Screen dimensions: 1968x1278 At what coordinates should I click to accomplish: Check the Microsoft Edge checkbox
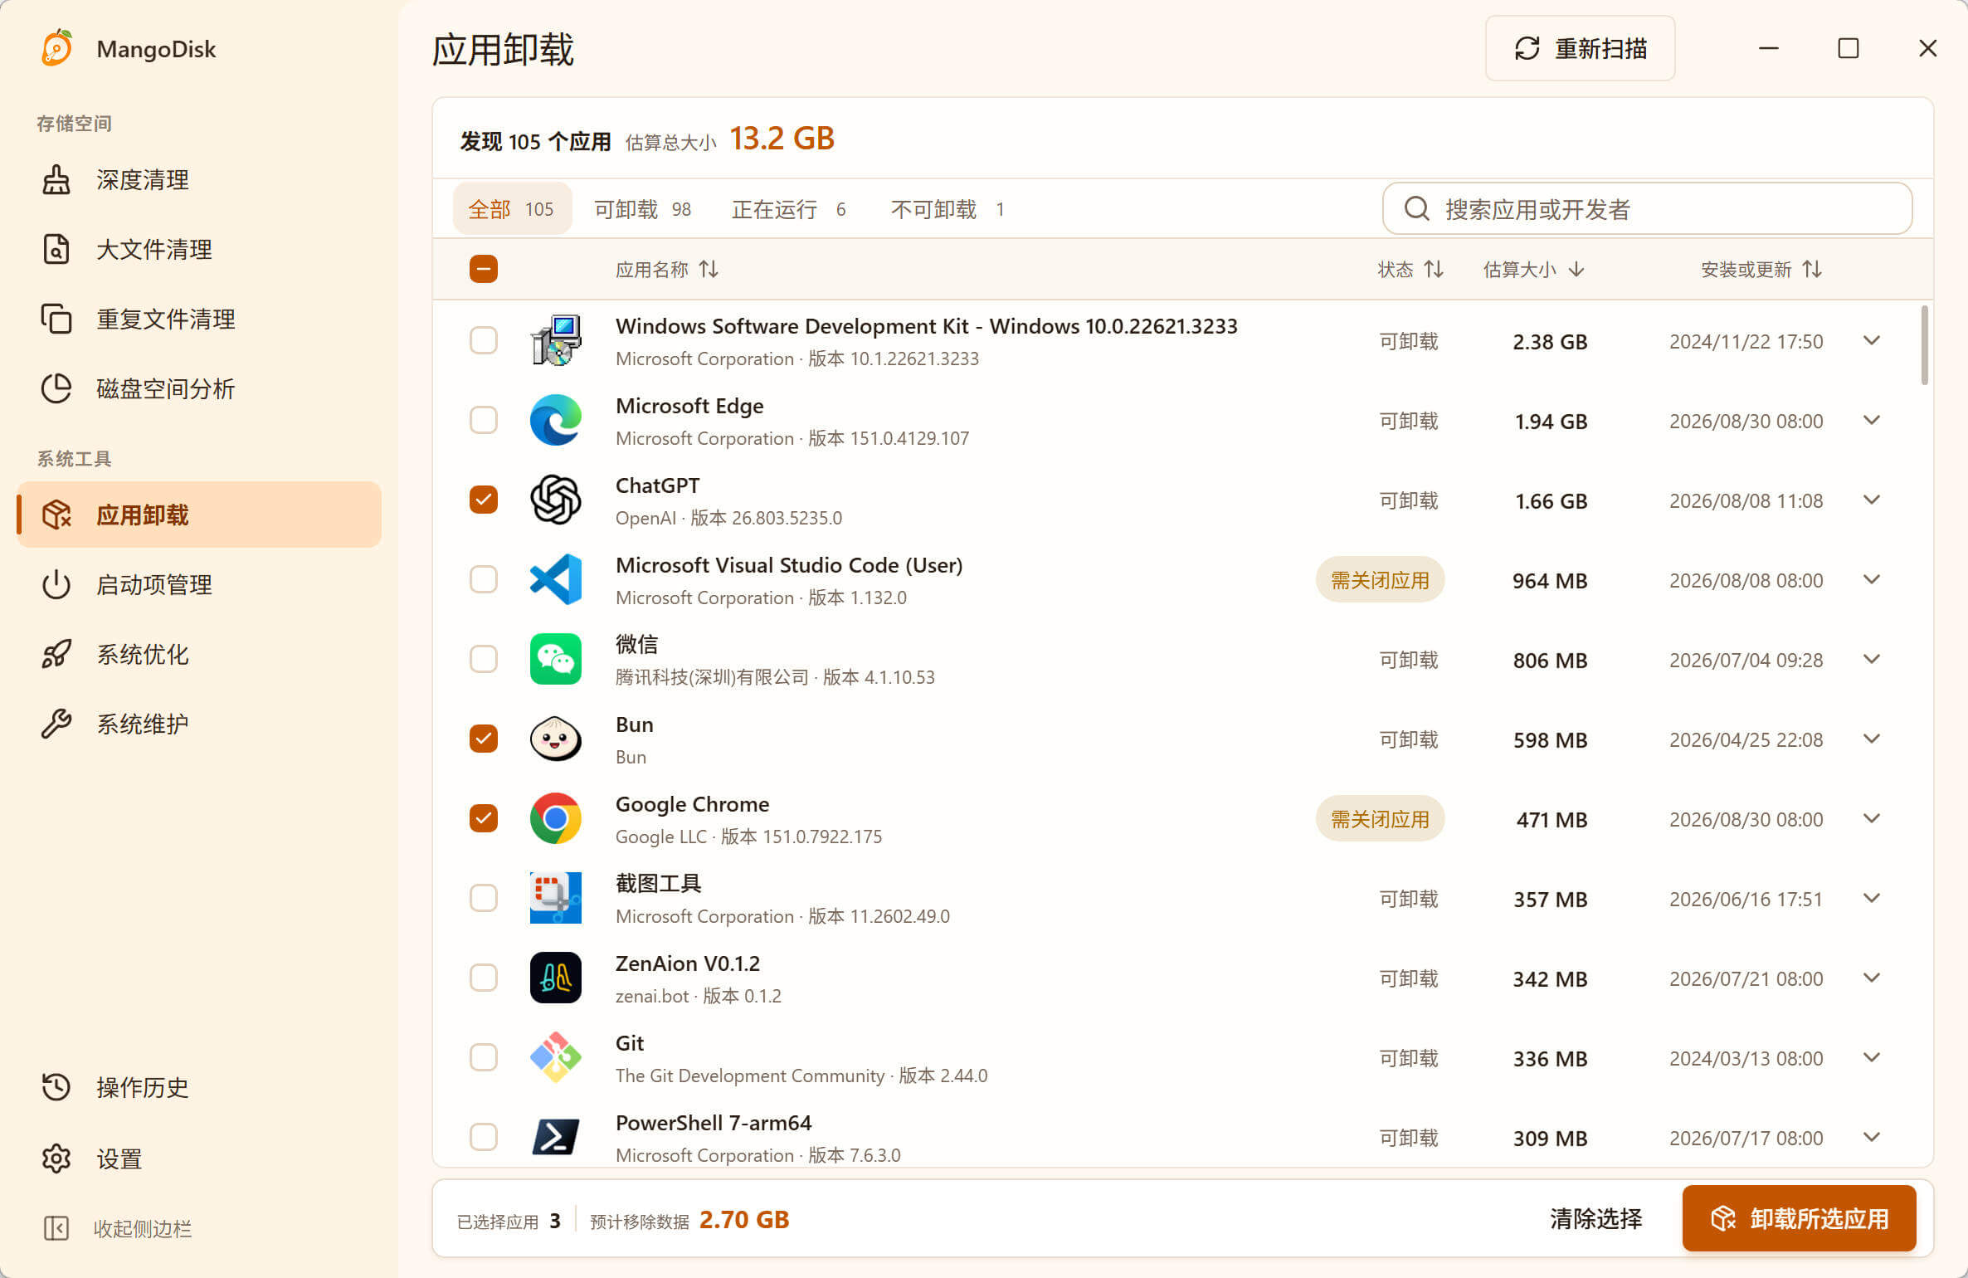coord(484,421)
